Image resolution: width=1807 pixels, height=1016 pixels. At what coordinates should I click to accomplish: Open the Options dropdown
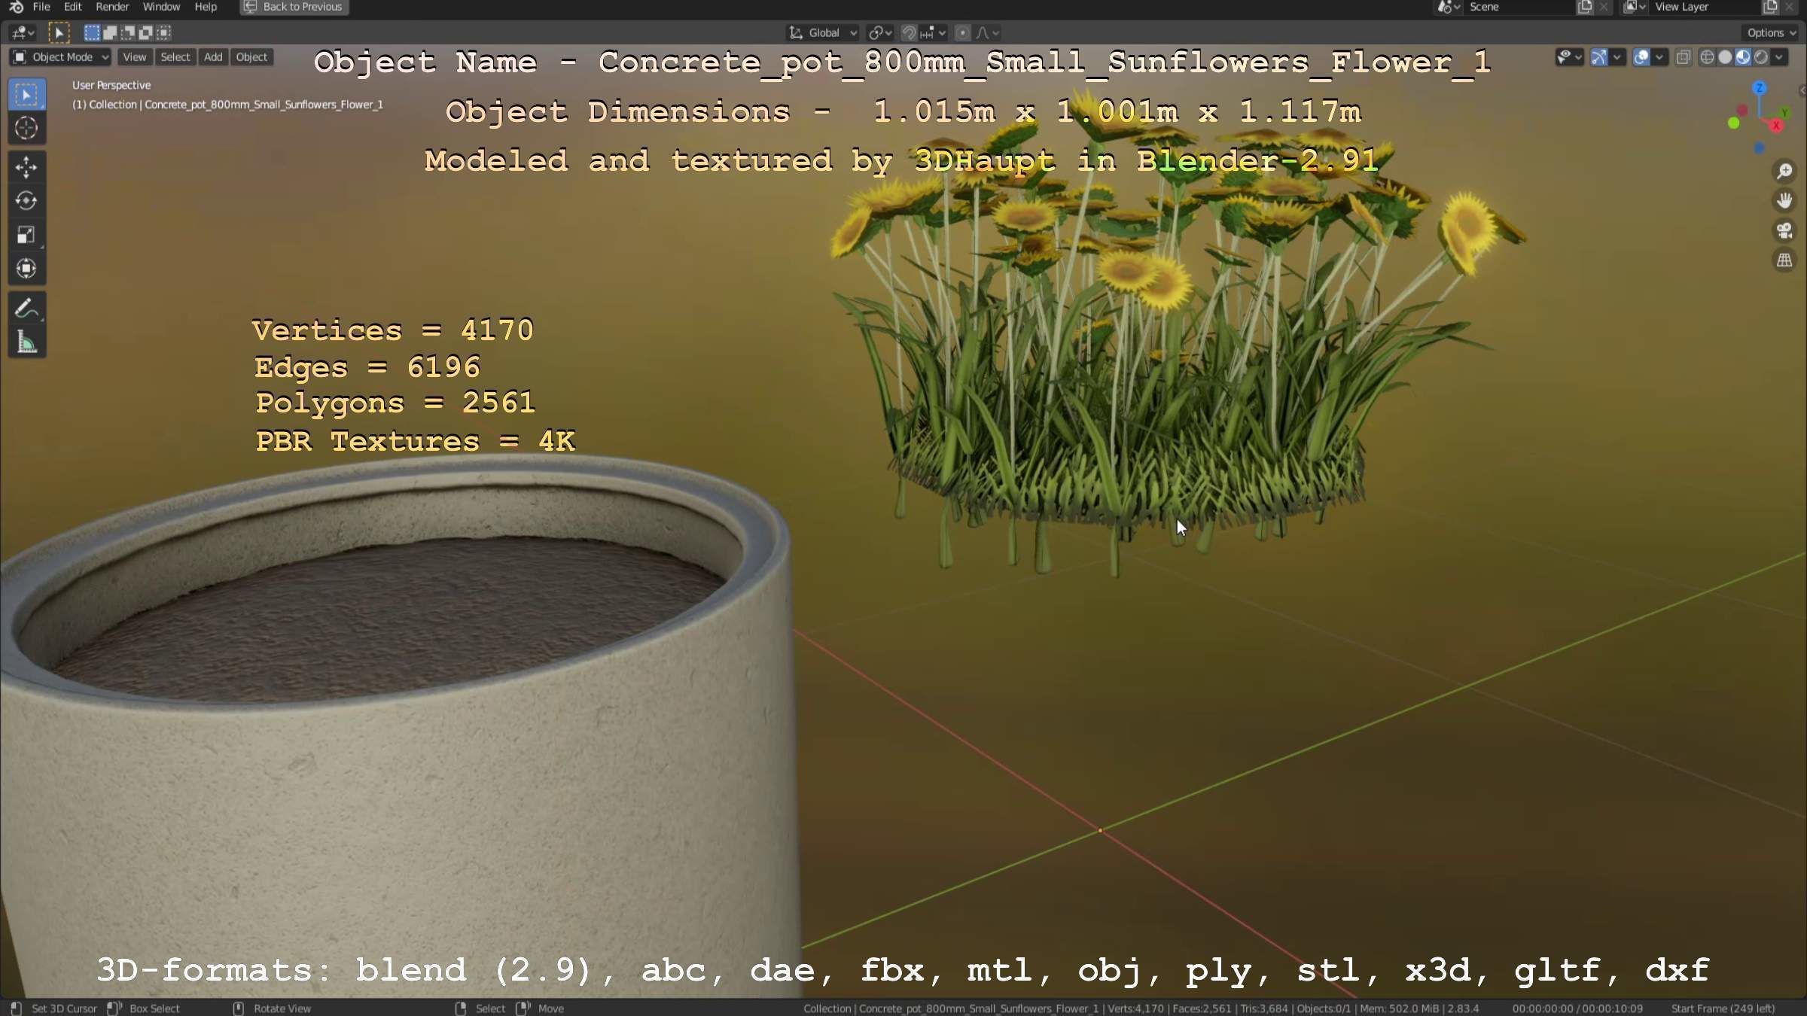coord(1771,33)
